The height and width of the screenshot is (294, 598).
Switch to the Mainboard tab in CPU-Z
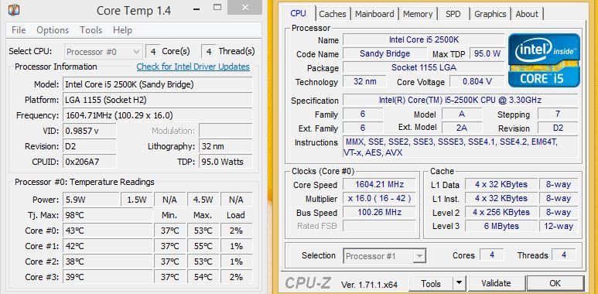point(374,14)
